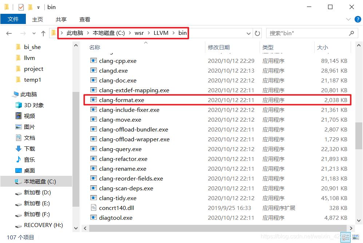Click the LLVM breadcrumb in address bar

[161, 33]
